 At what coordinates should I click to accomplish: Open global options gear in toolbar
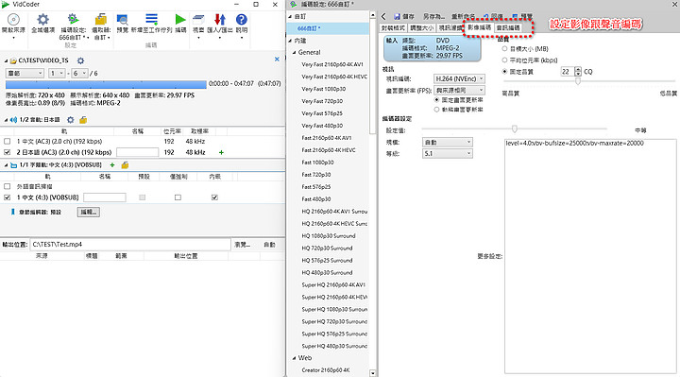[x=42, y=20]
